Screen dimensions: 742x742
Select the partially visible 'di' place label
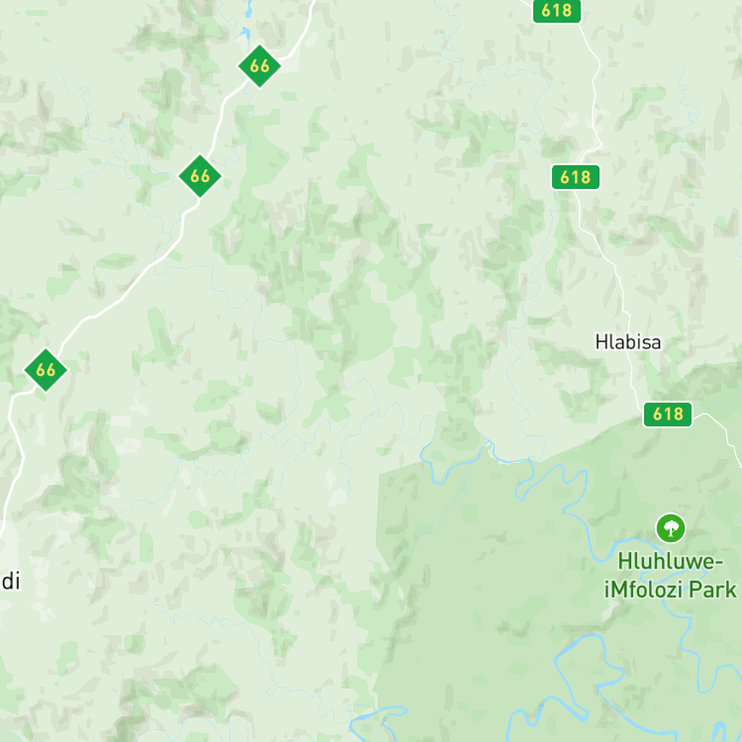click(11, 581)
